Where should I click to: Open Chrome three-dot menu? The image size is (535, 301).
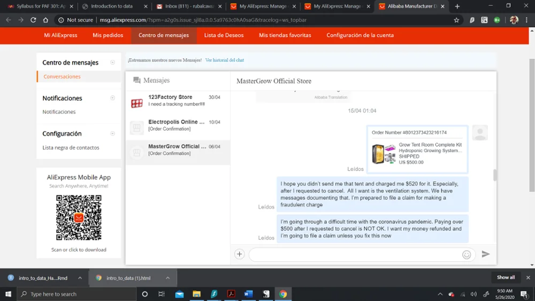coord(527,20)
